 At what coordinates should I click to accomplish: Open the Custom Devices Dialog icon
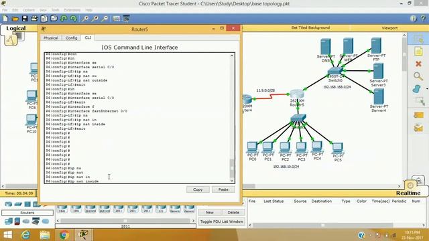point(126,19)
